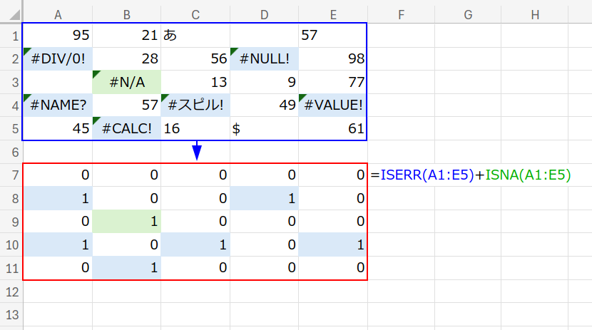Select column H header
The image size is (592, 330).
click(x=534, y=13)
